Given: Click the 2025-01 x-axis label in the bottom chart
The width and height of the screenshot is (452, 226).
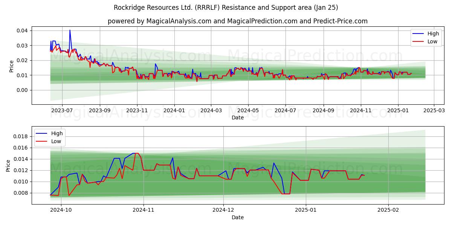Looking at the screenshot, I should (x=306, y=211).
